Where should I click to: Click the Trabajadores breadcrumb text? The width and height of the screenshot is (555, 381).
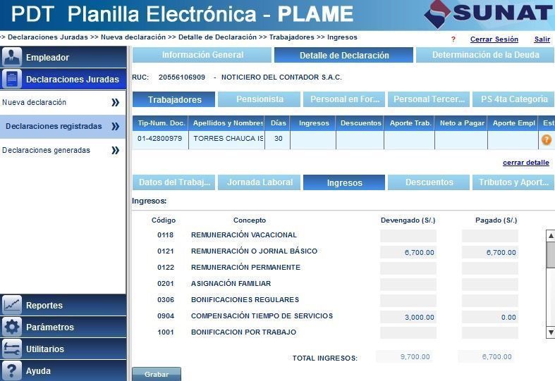(292, 37)
